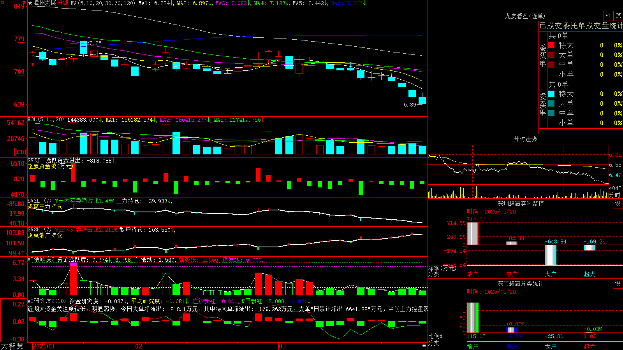Viewport: 623px width, 350px height.
Task: Click the 中户 bar valued 103.44
Action: 512,243
